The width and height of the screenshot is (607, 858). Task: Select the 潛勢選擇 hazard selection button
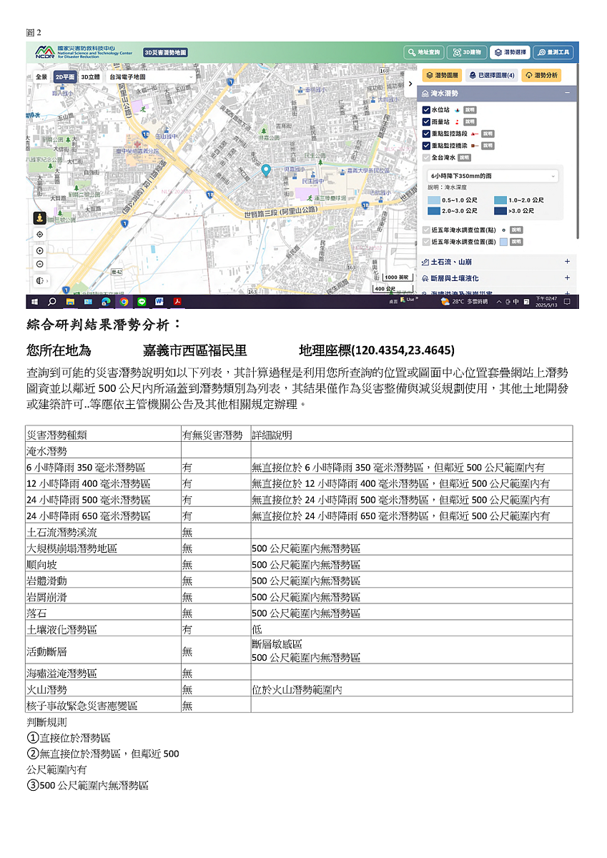510,52
